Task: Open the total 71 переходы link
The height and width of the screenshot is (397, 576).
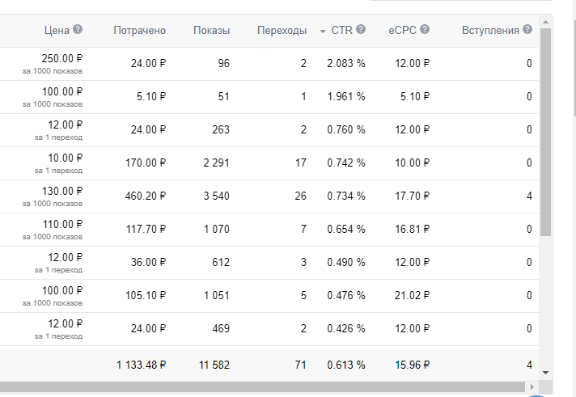Action: tap(300, 365)
